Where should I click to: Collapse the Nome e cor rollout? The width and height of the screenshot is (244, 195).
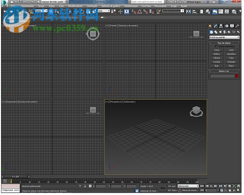224,71
